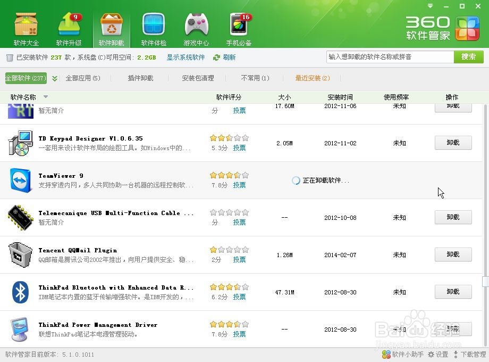Open 下载管理 download manager
The height and width of the screenshot is (362, 489).
click(469, 354)
